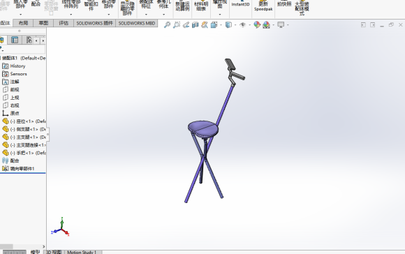
Task: Click the View Settings monitor icon
Action: coord(281,25)
